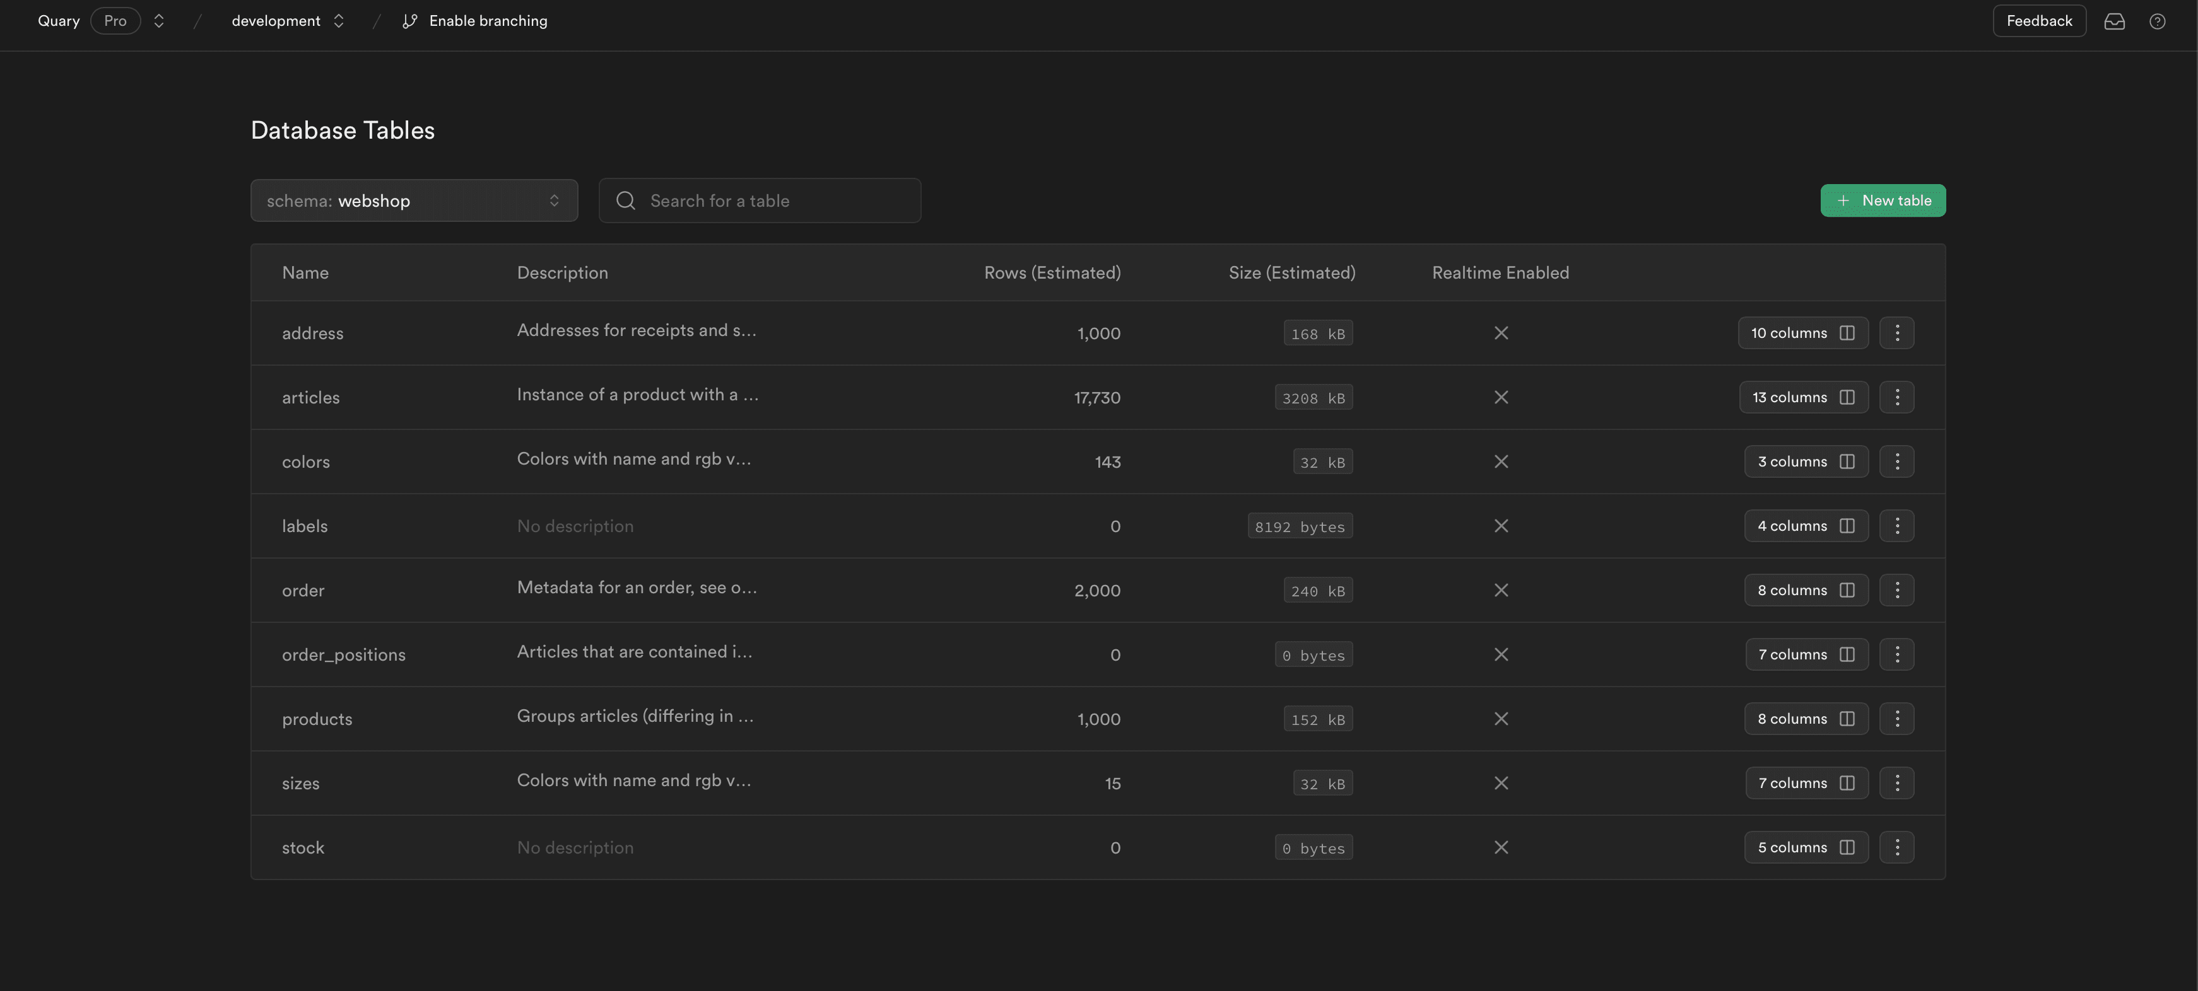Open the Quary workspace switcher chevron
The image size is (2198, 991).
159,20
